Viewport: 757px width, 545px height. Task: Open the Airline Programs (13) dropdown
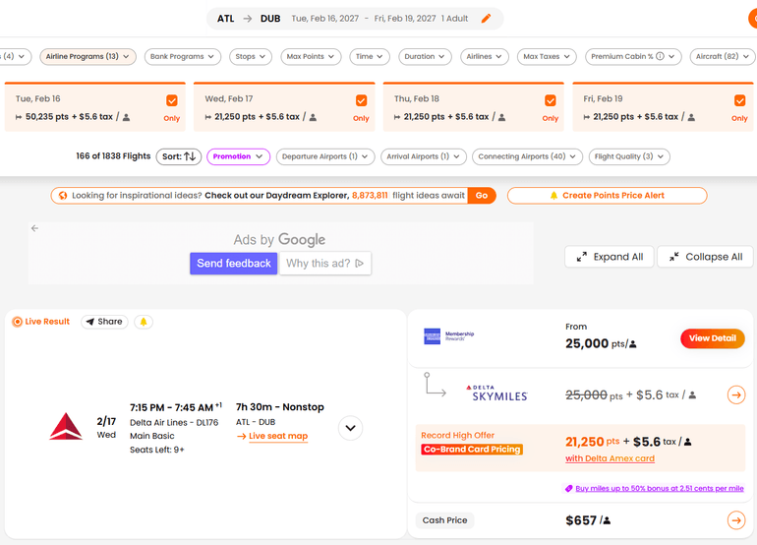87,56
